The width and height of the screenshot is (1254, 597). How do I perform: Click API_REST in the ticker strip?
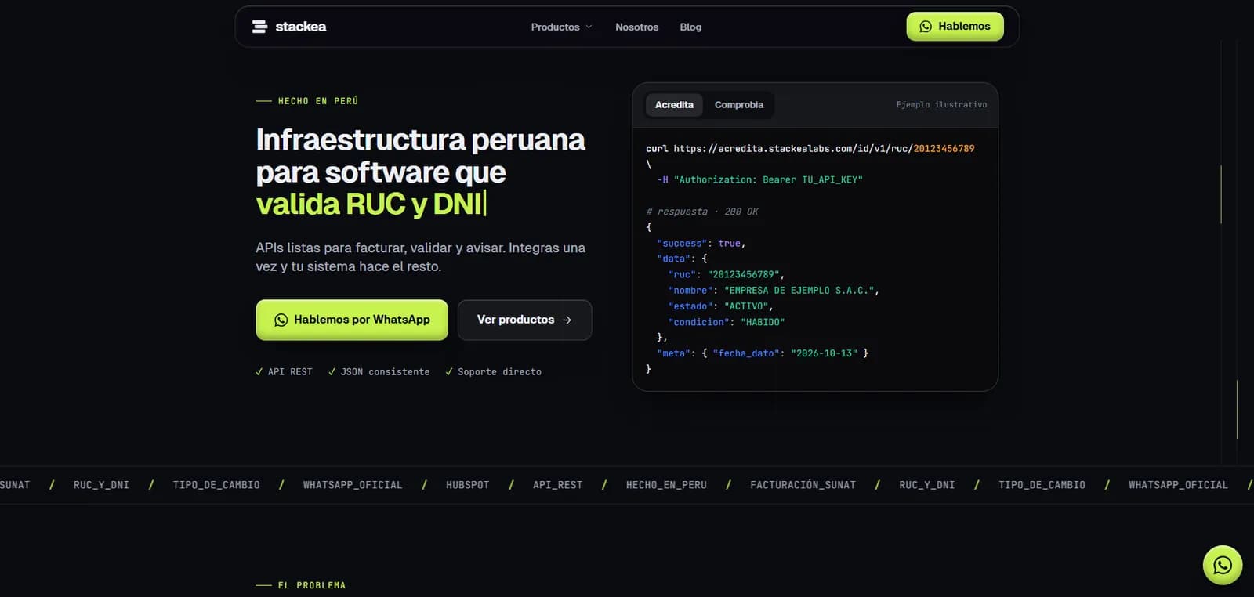click(x=557, y=485)
